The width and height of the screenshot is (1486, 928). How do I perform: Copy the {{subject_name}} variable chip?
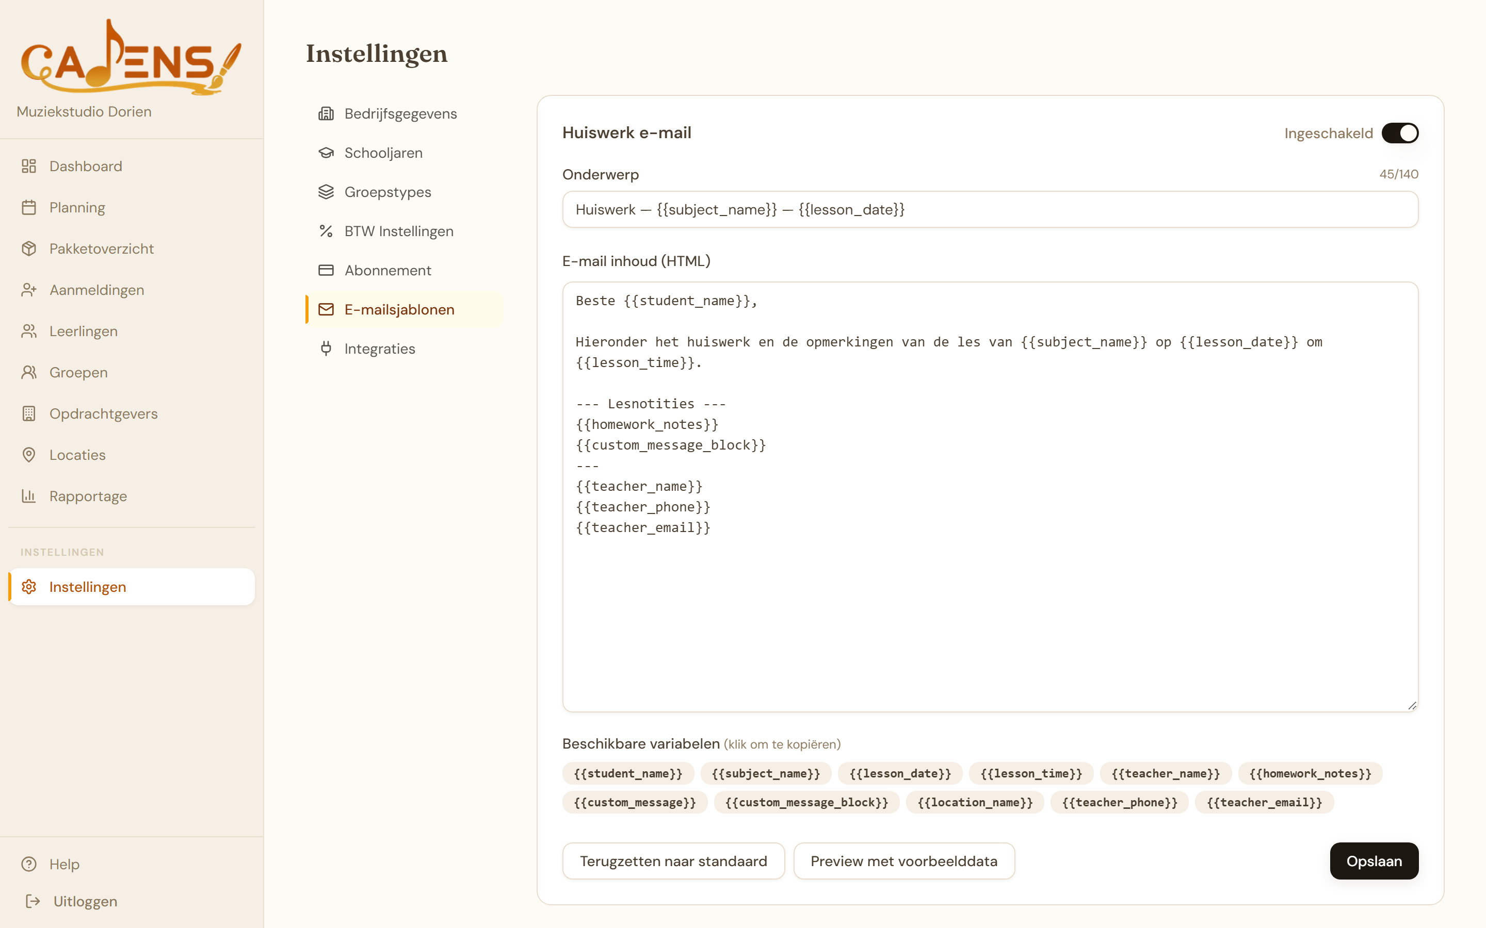coord(766,773)
